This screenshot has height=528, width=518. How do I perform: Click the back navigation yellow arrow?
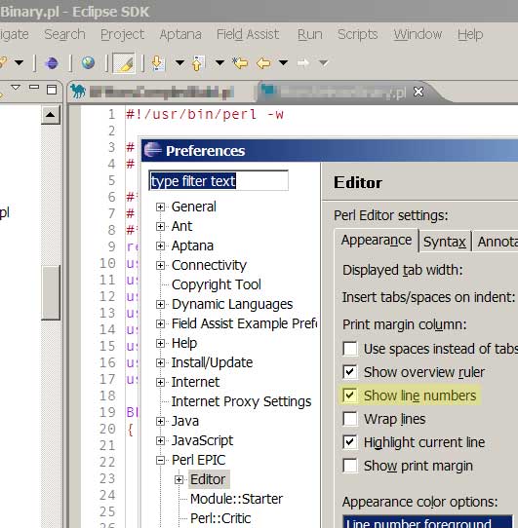click(263, 63)
